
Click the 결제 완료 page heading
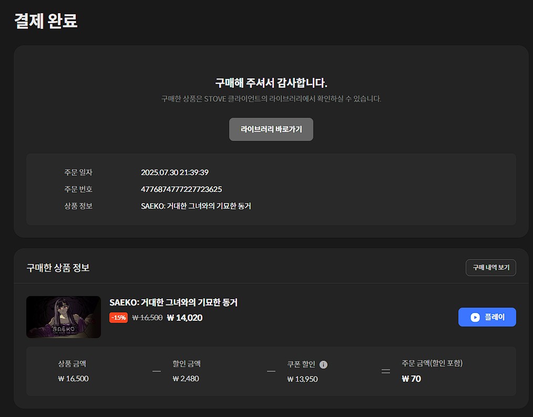pos(46,21)
